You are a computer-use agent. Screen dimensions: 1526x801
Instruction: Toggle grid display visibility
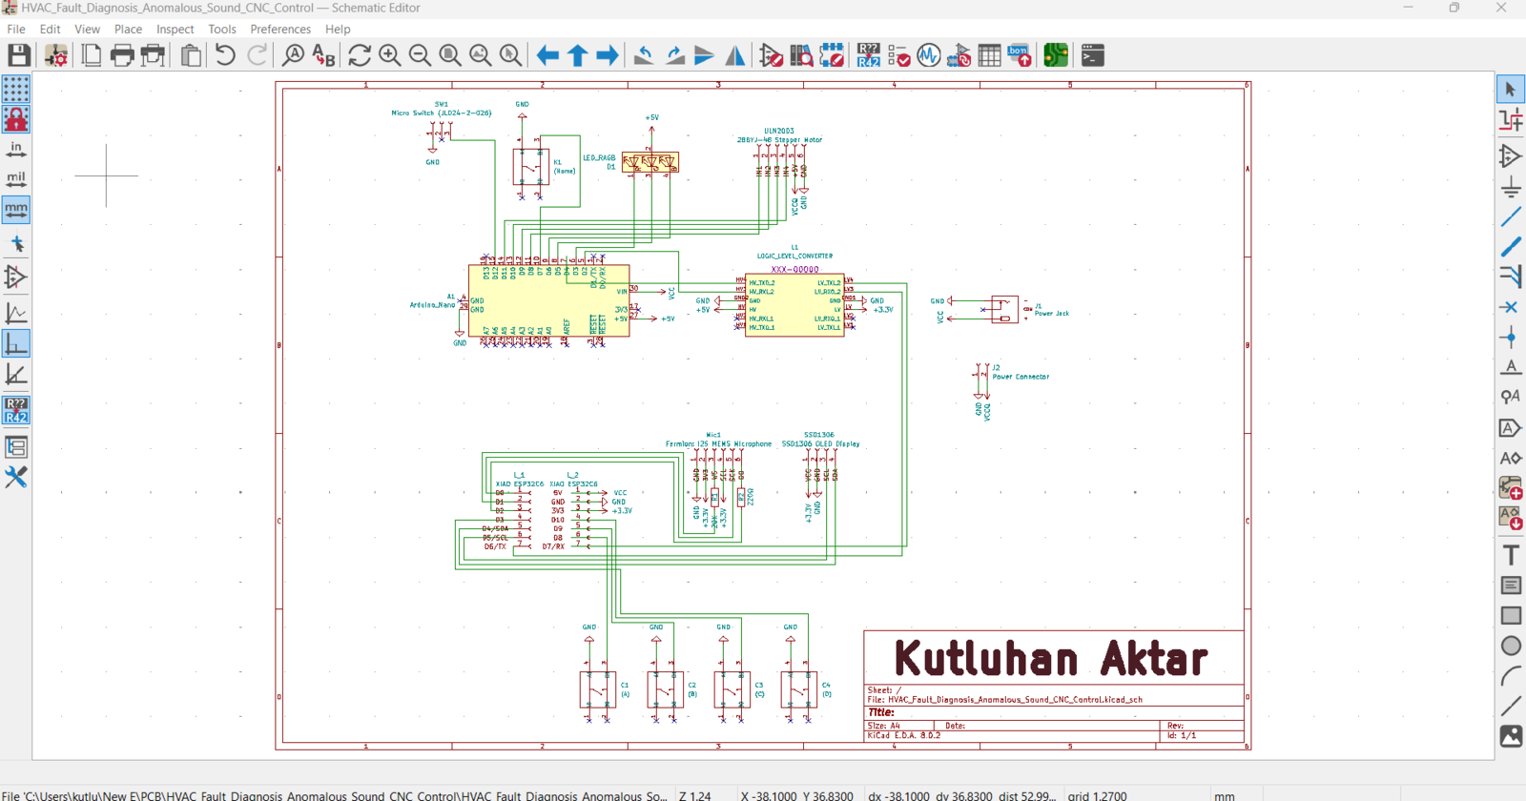point(16,90)
